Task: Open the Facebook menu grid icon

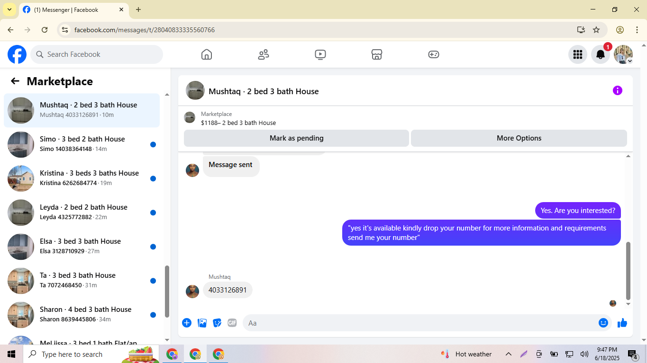Action: pyautogui.click(x=577, y=54)
